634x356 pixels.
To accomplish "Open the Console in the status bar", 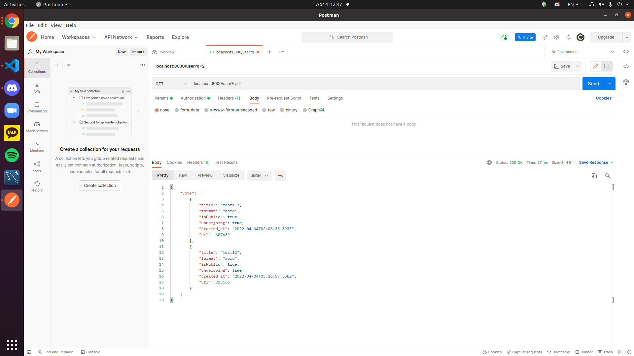I will click(91, 352).
